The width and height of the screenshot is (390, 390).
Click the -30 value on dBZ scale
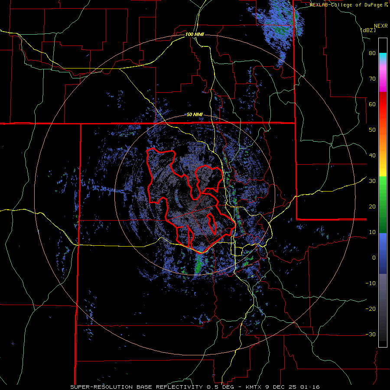click(370, 334)
